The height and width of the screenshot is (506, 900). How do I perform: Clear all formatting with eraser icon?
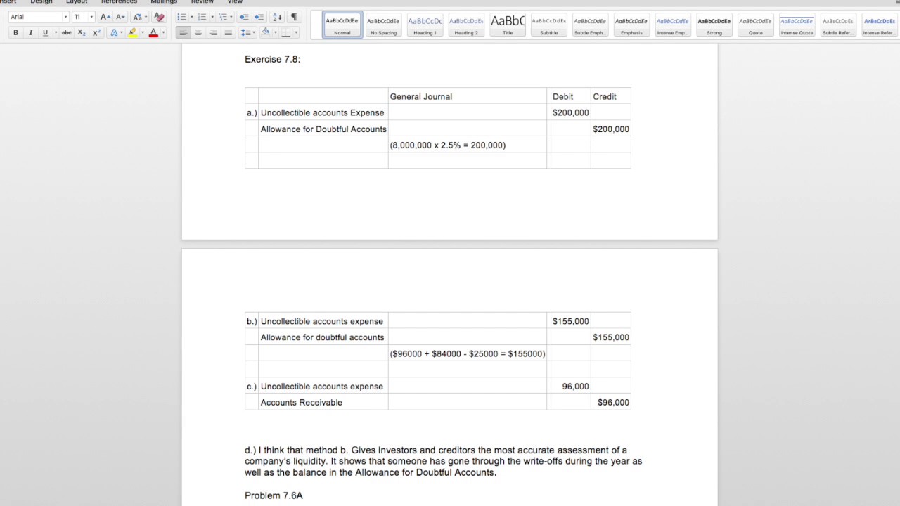[159, 17]
